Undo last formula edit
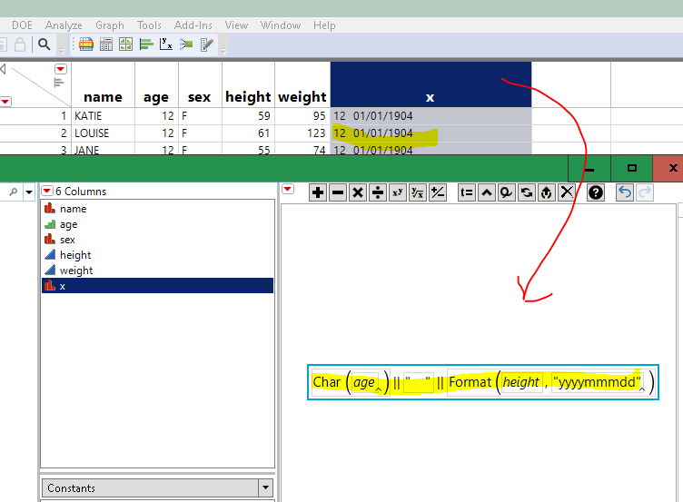Screen dimensions: 683x502 coord(625,192)
